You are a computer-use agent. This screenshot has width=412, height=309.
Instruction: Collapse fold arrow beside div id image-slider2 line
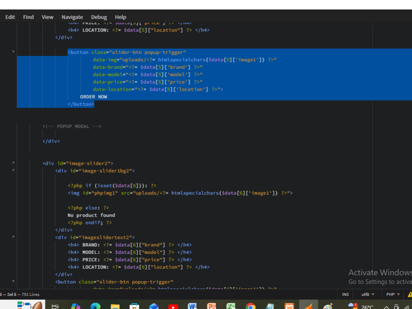pos(14,163)
